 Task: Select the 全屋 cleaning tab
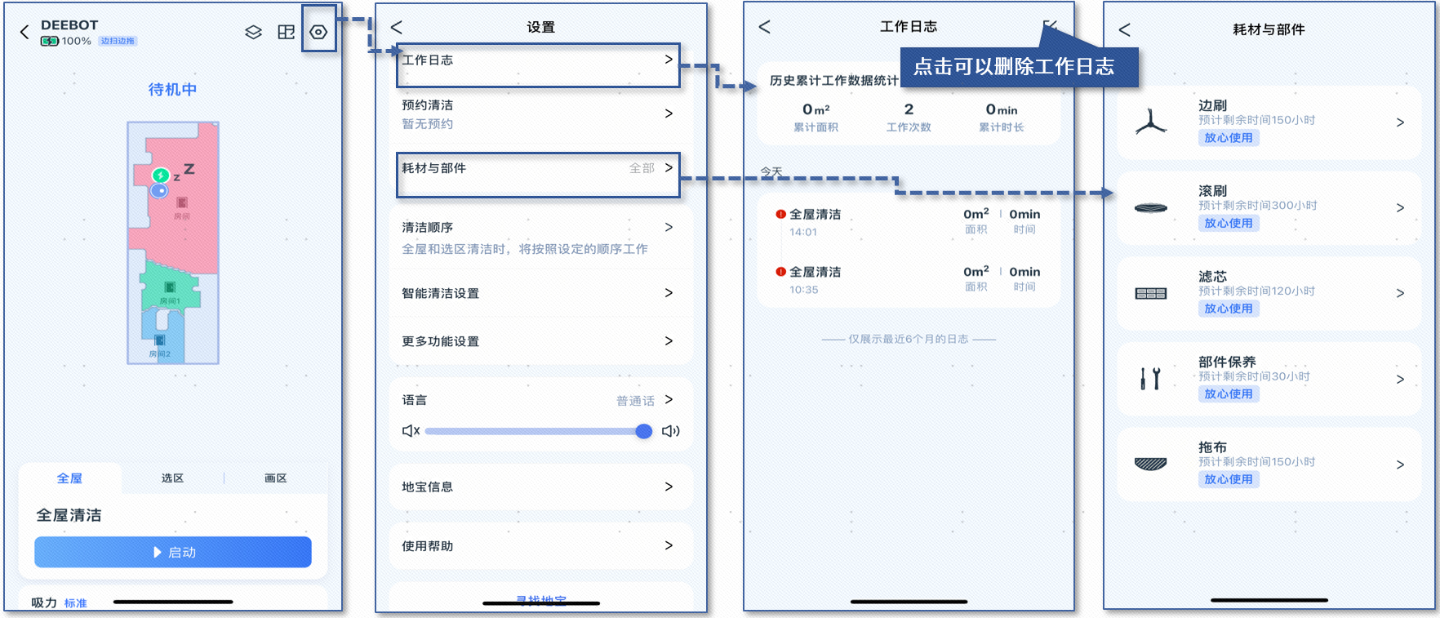pyautogui.click(x=69, y=478)
